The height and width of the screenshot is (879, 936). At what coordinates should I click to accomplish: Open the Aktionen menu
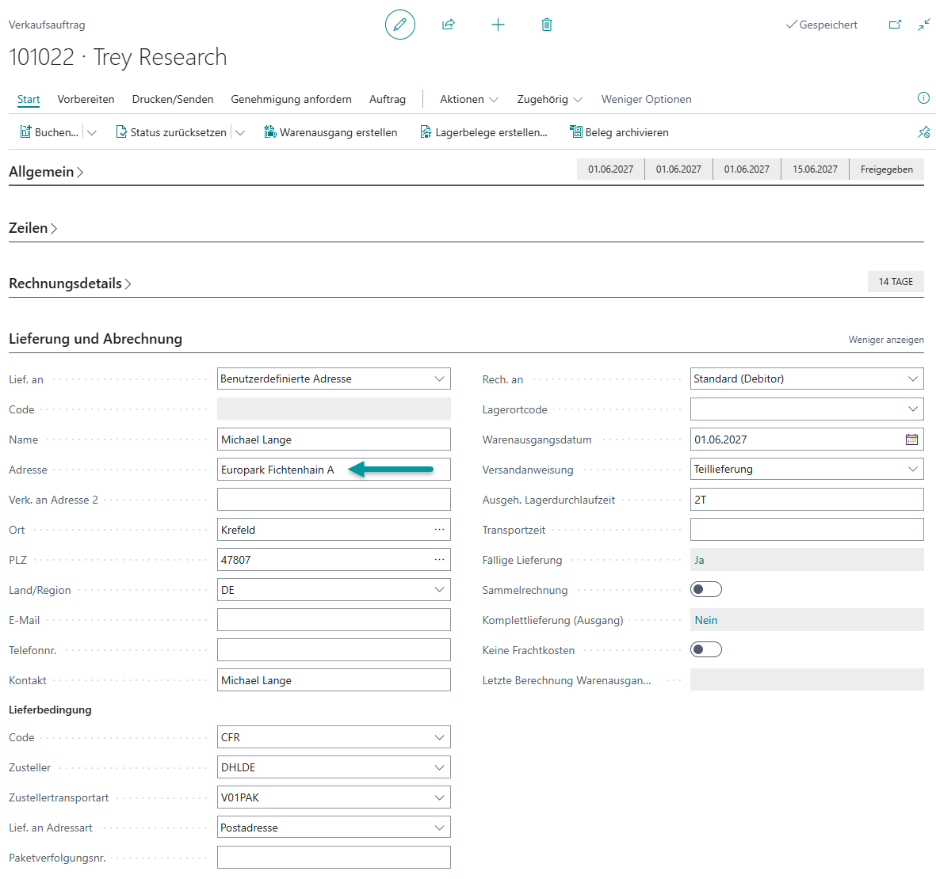tap(468, 99)
